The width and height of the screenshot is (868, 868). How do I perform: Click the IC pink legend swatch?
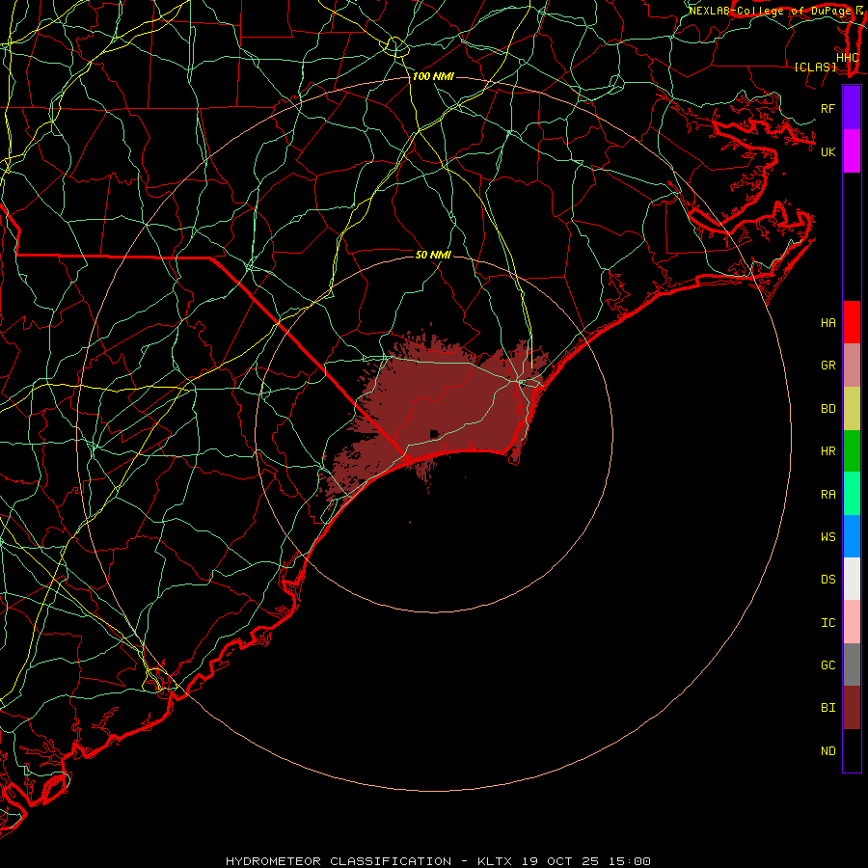point(852,622)
